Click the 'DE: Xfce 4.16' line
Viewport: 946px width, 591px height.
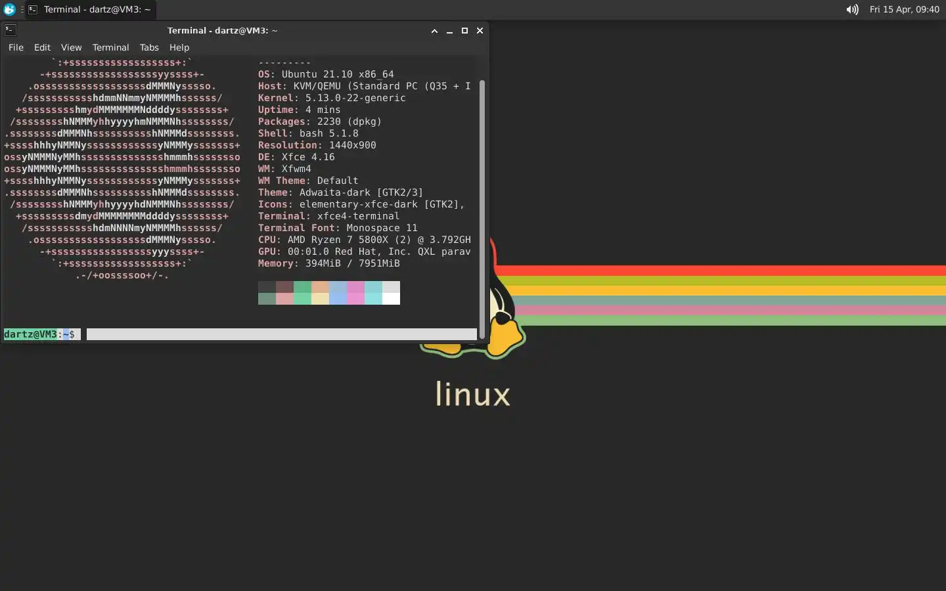coord(296,157)
